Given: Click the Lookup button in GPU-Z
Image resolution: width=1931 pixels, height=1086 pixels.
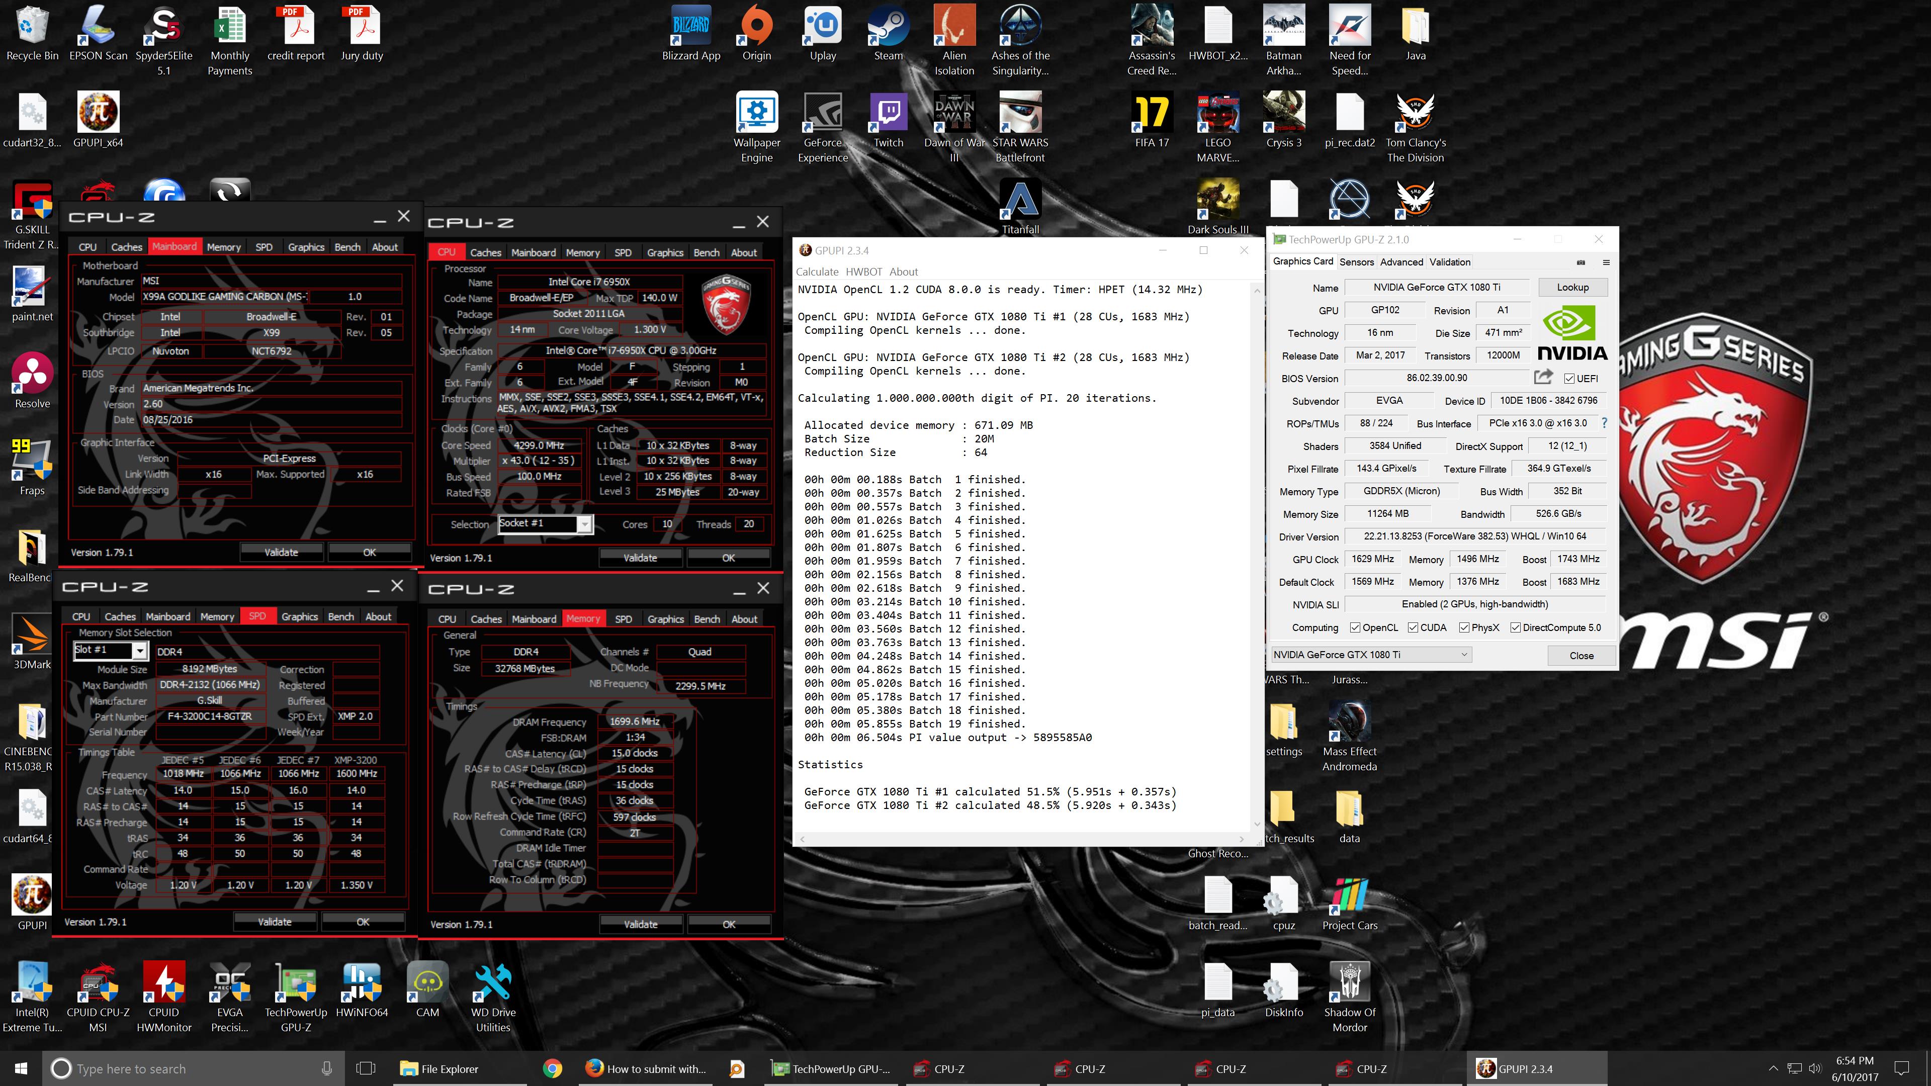Looking at the screenshot, I should point(1572,287).
